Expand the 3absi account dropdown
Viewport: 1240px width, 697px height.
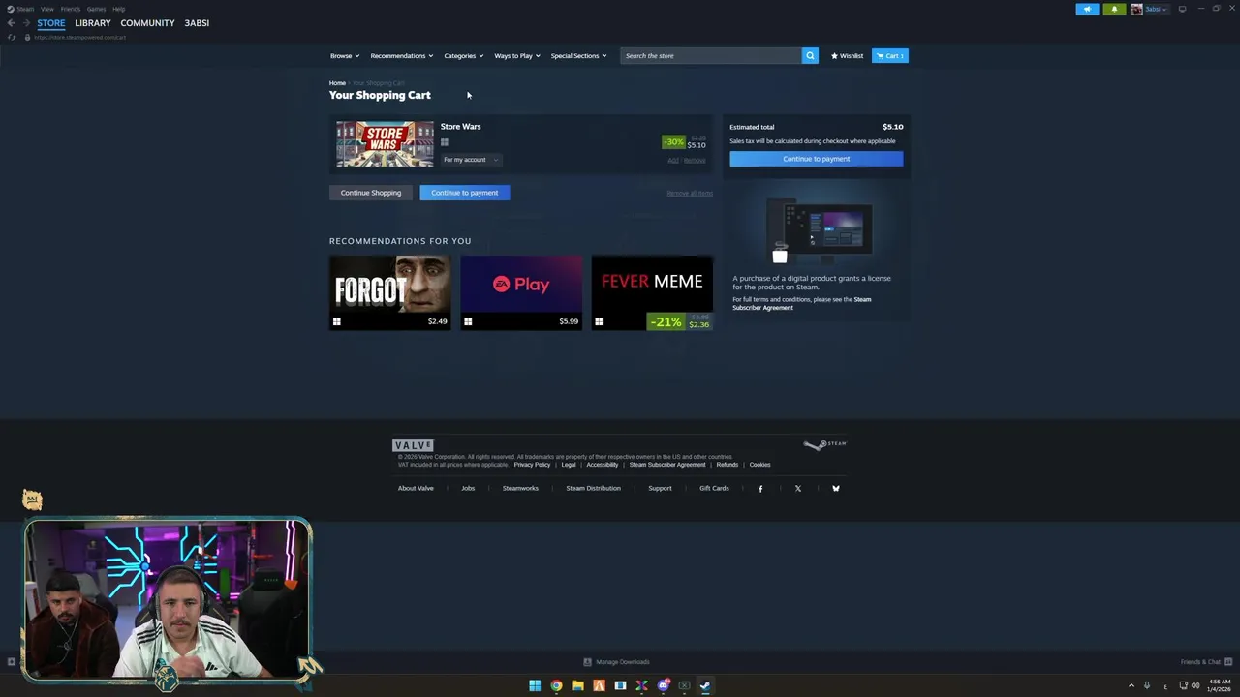click(x=1157, y=9)
